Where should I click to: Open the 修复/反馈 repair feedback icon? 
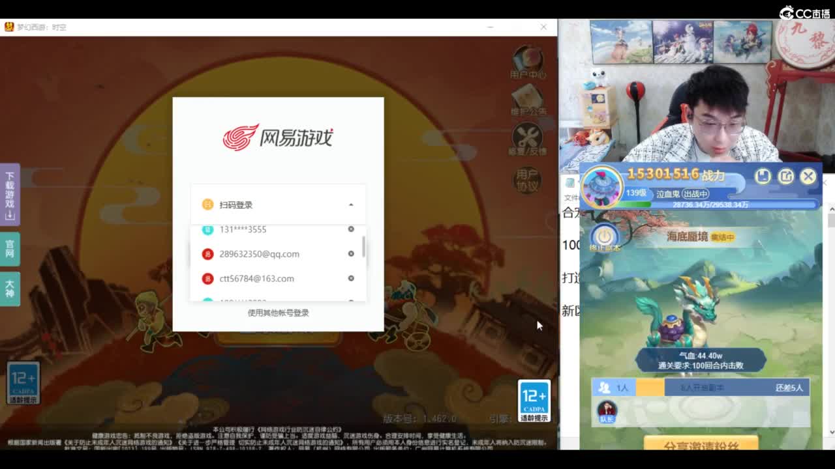(x=528, y=139)
